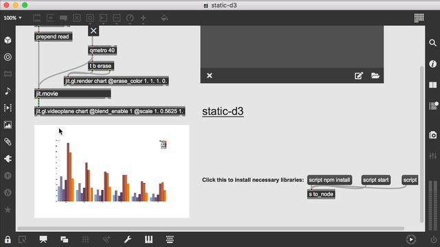Select the 'qmetro 40' object

[102, 50]
